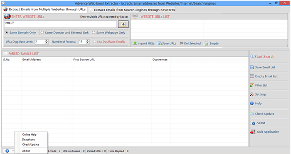The image size is (291, 154).
Task: Click Save Email List button text
Action: click(265, 67)
